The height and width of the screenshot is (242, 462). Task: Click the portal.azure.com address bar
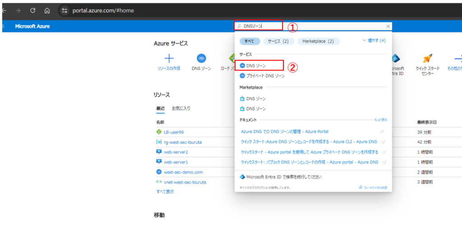coord(103,11)
